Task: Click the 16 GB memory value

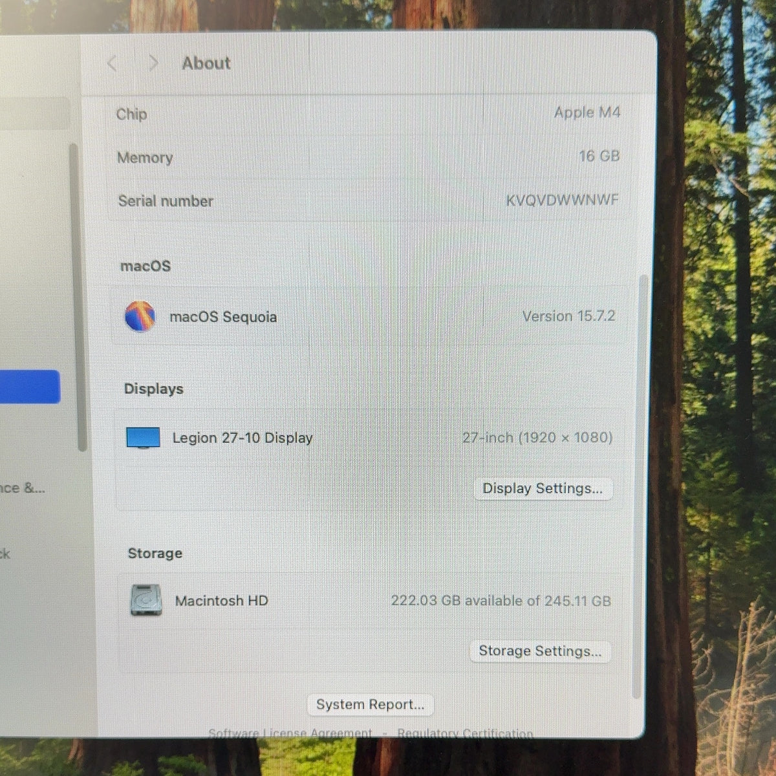Action: tap(599, 156)
